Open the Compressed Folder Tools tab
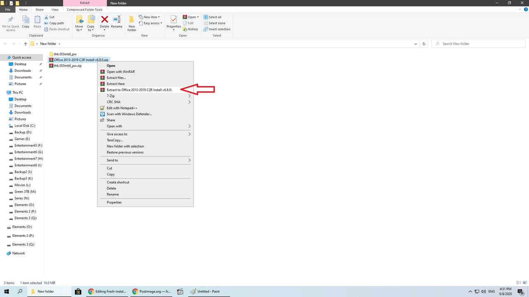Viewport: 529px width, 297px height. pyautogui.click(x=85, y=9)
